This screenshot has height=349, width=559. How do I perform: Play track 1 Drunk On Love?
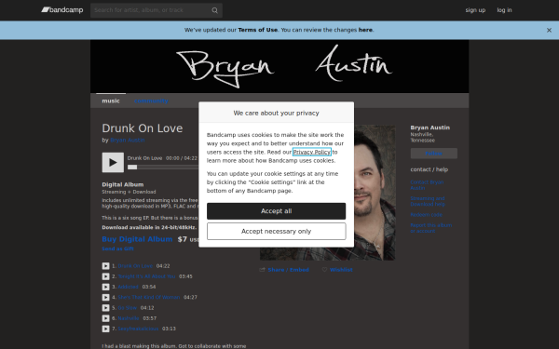(x=105, y=266)
